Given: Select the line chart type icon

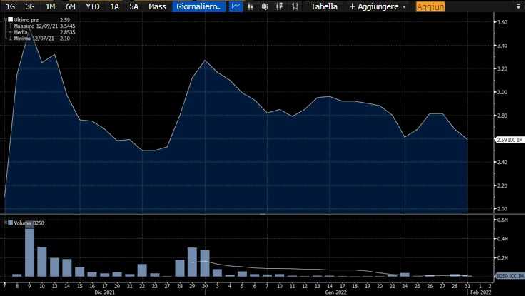Looking at the screenshot, I should 236,6.
